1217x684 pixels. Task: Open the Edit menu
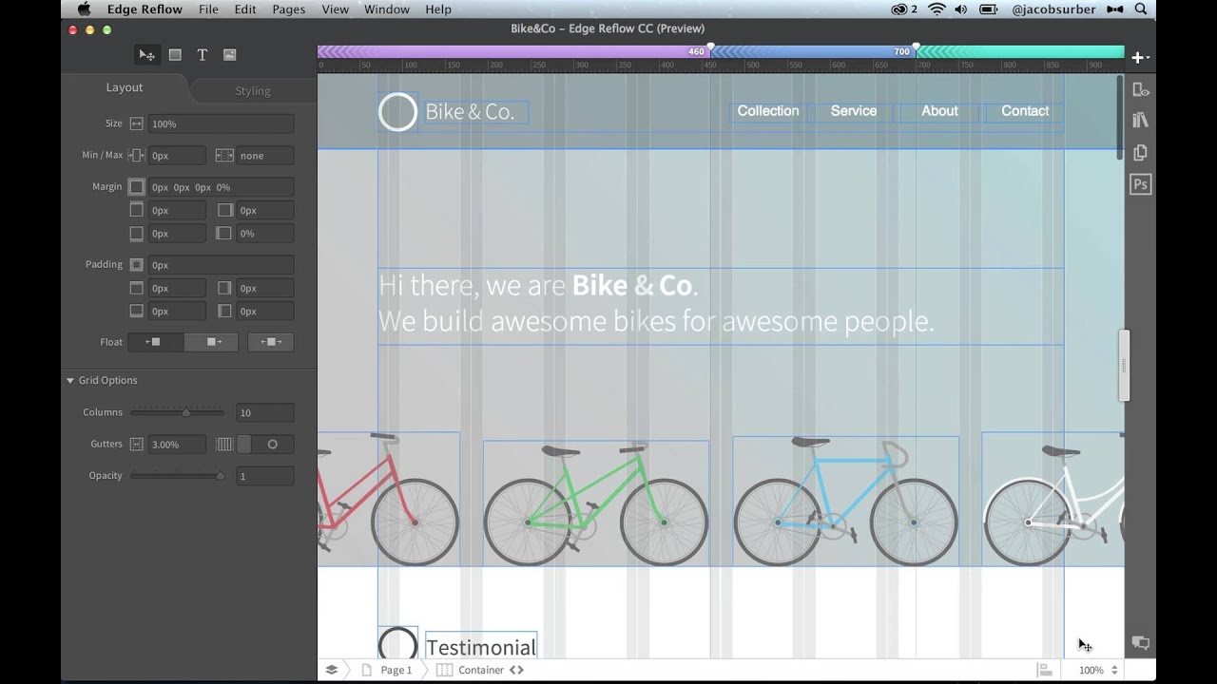pyautogui.click(x=245, y=9)
